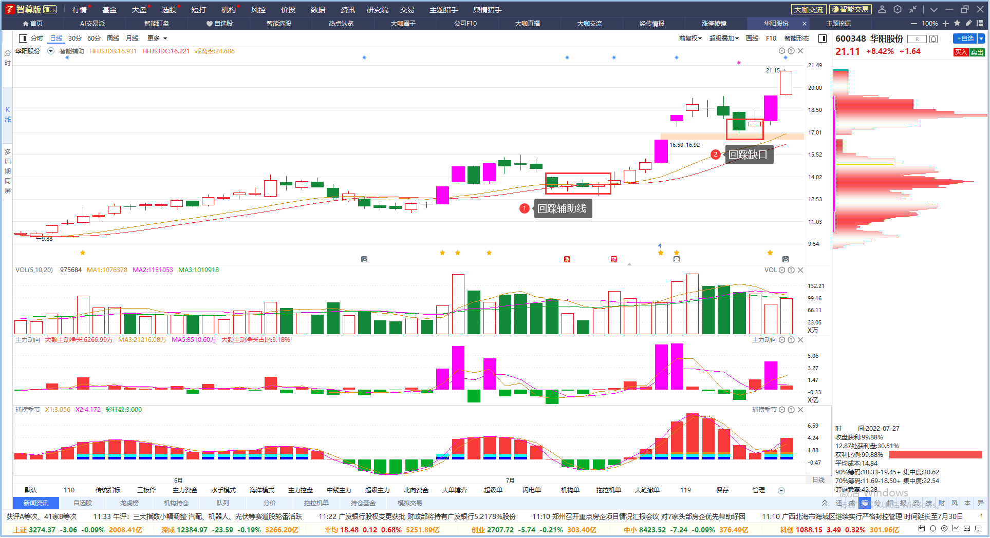990x538 pixels.
Task: Select the 龙虎榜 bottom tab
Action: point(129,503)
